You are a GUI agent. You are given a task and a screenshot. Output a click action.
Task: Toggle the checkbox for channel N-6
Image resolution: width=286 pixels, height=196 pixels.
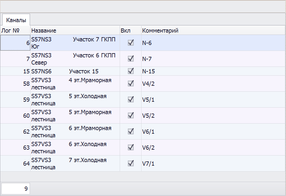click(131, 43)
